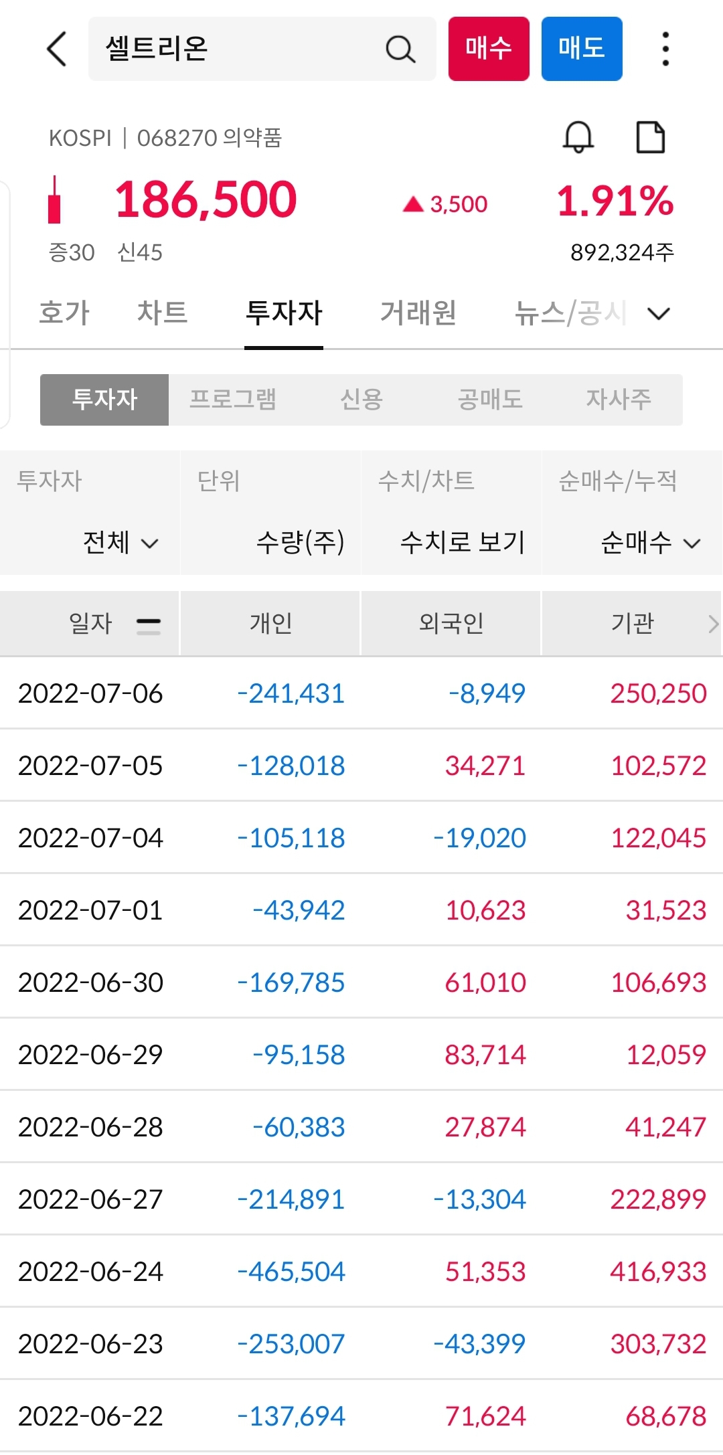This screenshot has width=723, height=1455.
Task: Tap the sort icon beside 일자
Action: (x=148, y=626)
